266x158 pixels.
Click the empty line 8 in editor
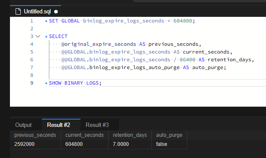click(x=157, y=75)
